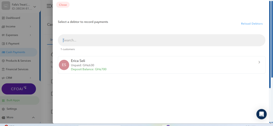
Task: Collapse the More section chevron
Action: tap(33, 117)
